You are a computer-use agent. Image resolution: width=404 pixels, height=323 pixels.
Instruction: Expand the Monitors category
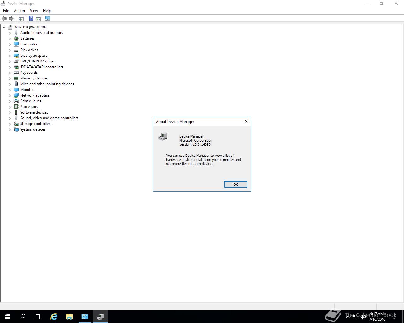[10, 90]
